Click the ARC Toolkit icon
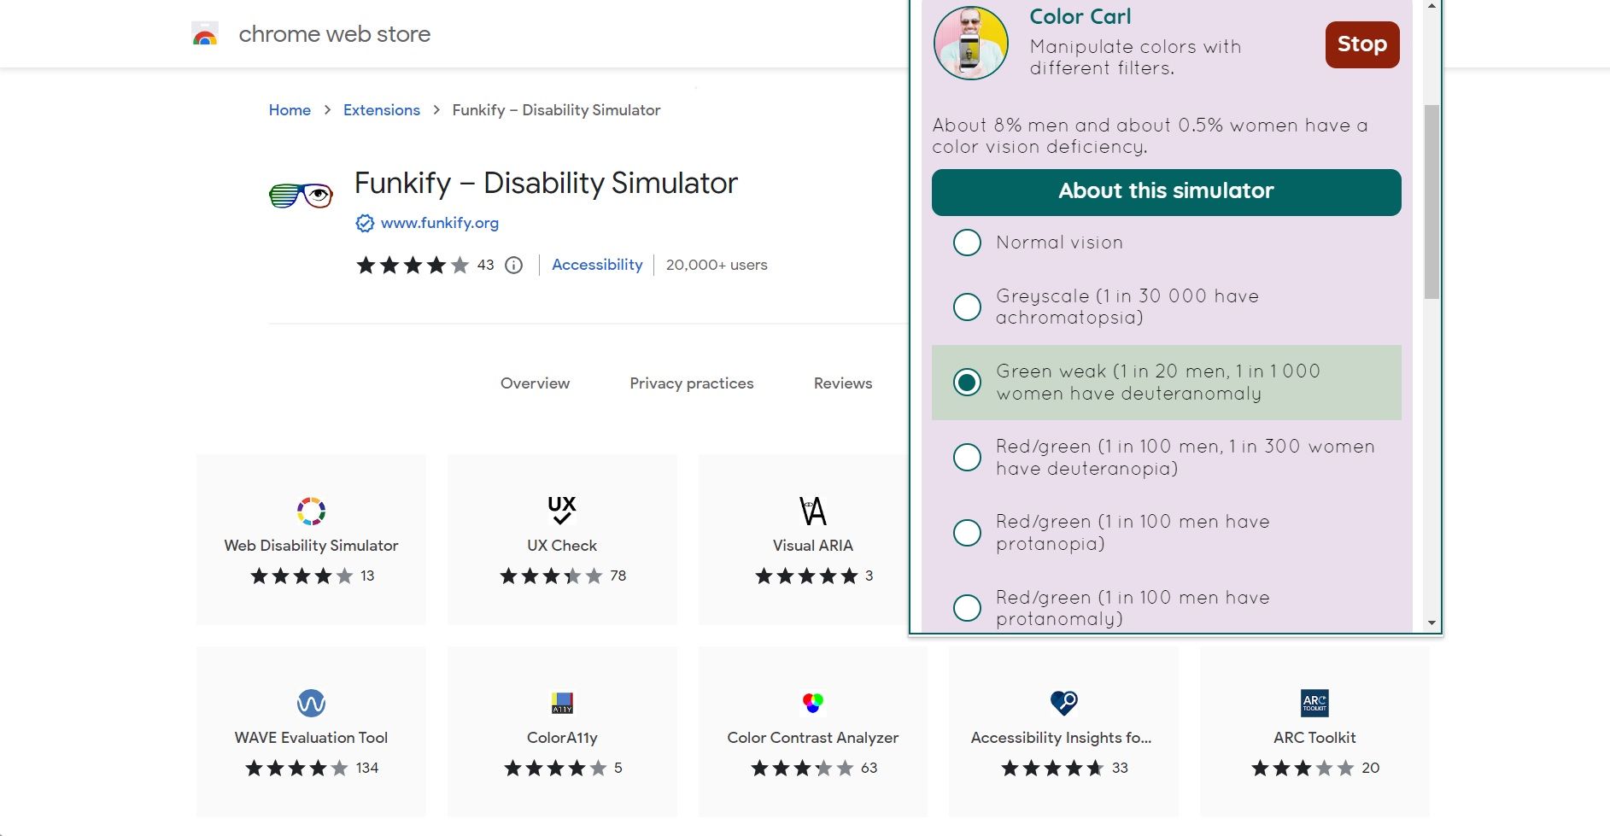This screenshot has width=1610, height=836. click(x=1314, y=702)
